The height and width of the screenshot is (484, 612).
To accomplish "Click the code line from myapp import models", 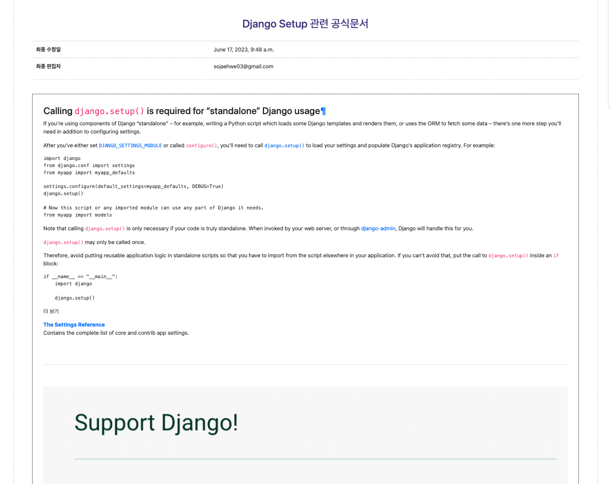I will point(77,215).
